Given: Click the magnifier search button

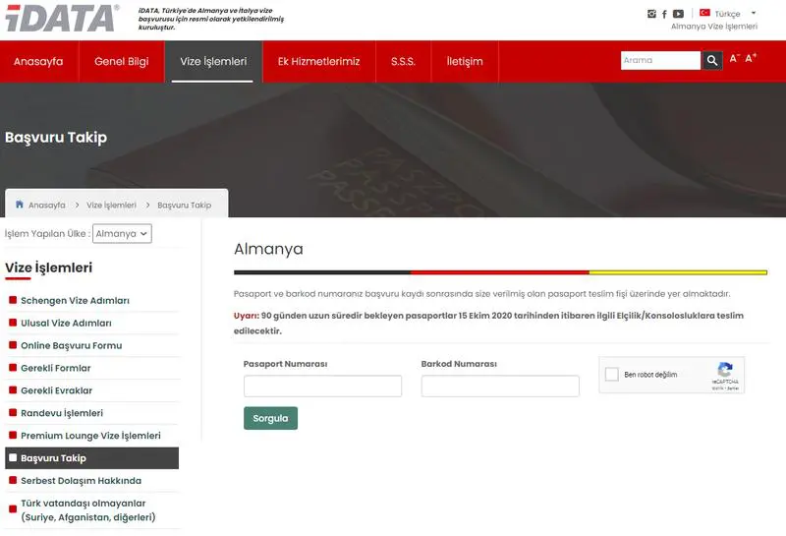Looking at the screenshot, I should coord(711,60).
